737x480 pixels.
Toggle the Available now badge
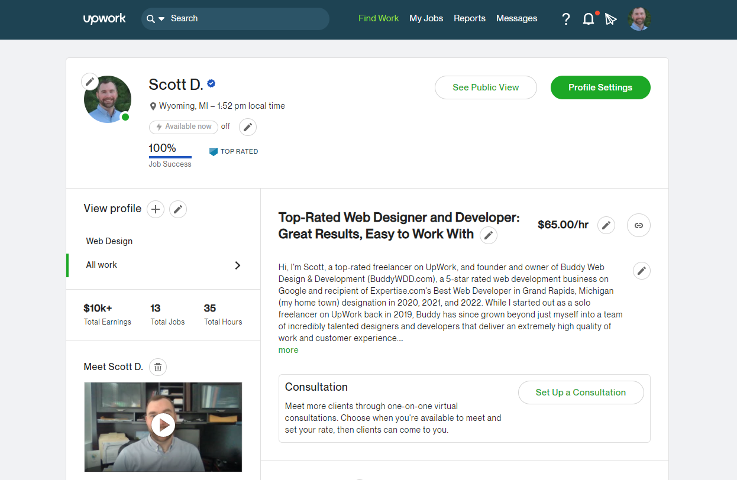point(183,127)
